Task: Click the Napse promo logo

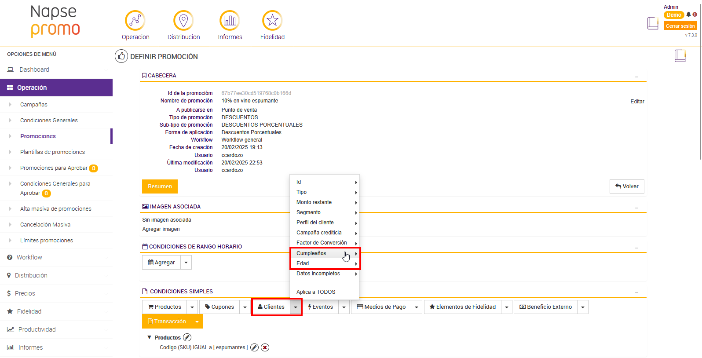Action: 55,21
